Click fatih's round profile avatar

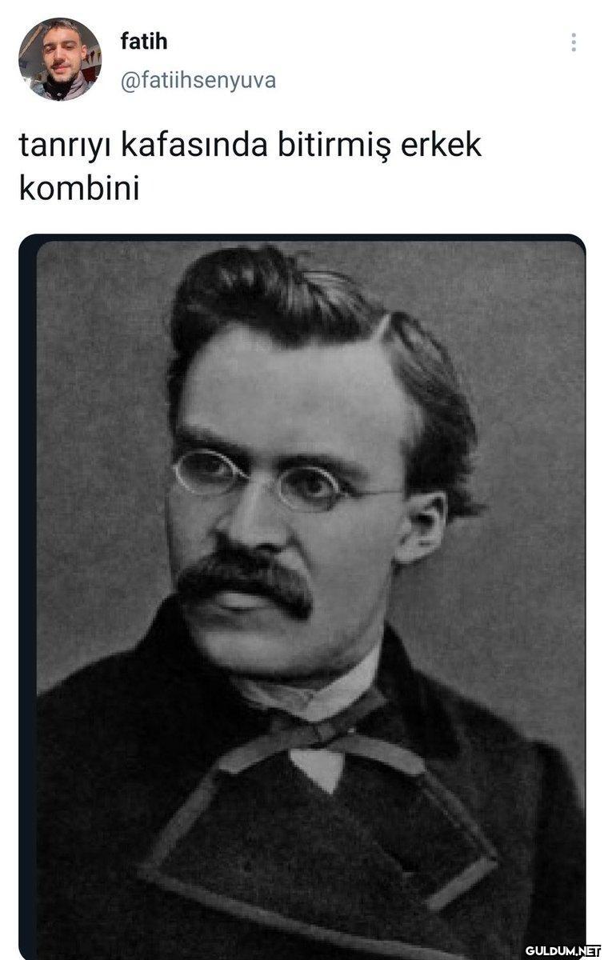(60, 59)
